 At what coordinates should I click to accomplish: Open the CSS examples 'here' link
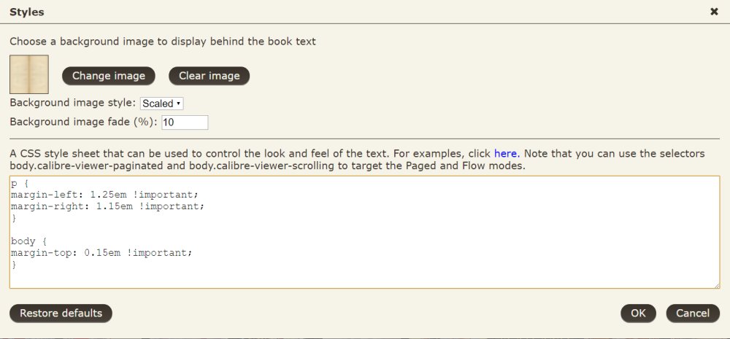[507, 154]
